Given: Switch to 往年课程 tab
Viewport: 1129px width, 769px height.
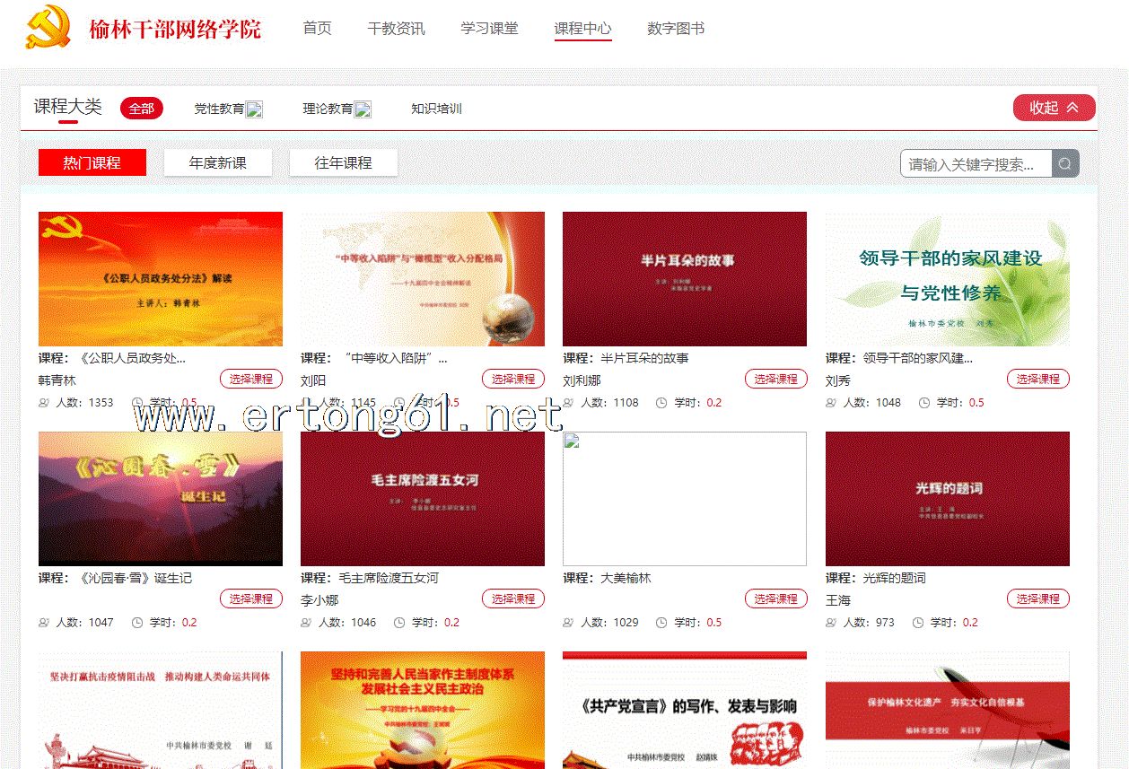Looking at the screenshot, I should click(x=343, y=163).
